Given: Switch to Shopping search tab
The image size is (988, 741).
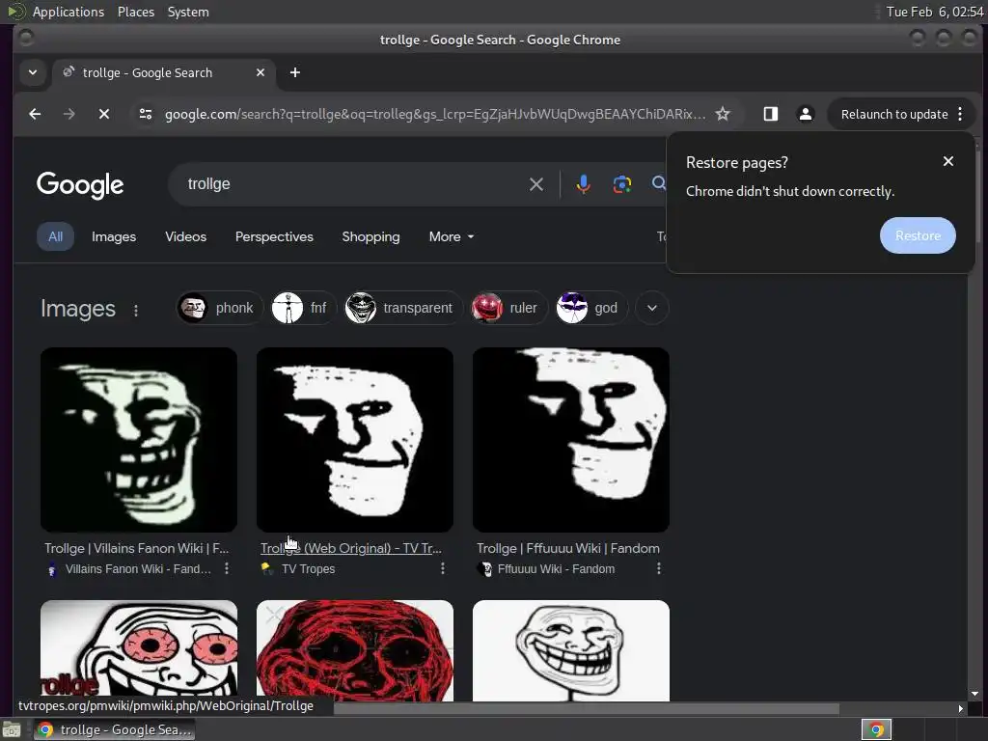Looking at the screenshot, I should point(371,237).
